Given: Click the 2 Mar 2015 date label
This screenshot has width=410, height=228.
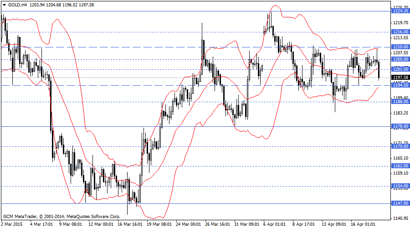Looking at the screenshot, I should point(12,224).
